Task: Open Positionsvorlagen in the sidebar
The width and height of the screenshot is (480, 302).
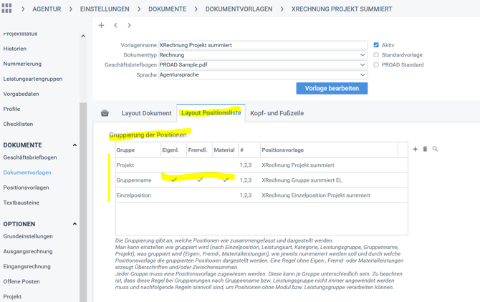Action: (x=27, y=187)
